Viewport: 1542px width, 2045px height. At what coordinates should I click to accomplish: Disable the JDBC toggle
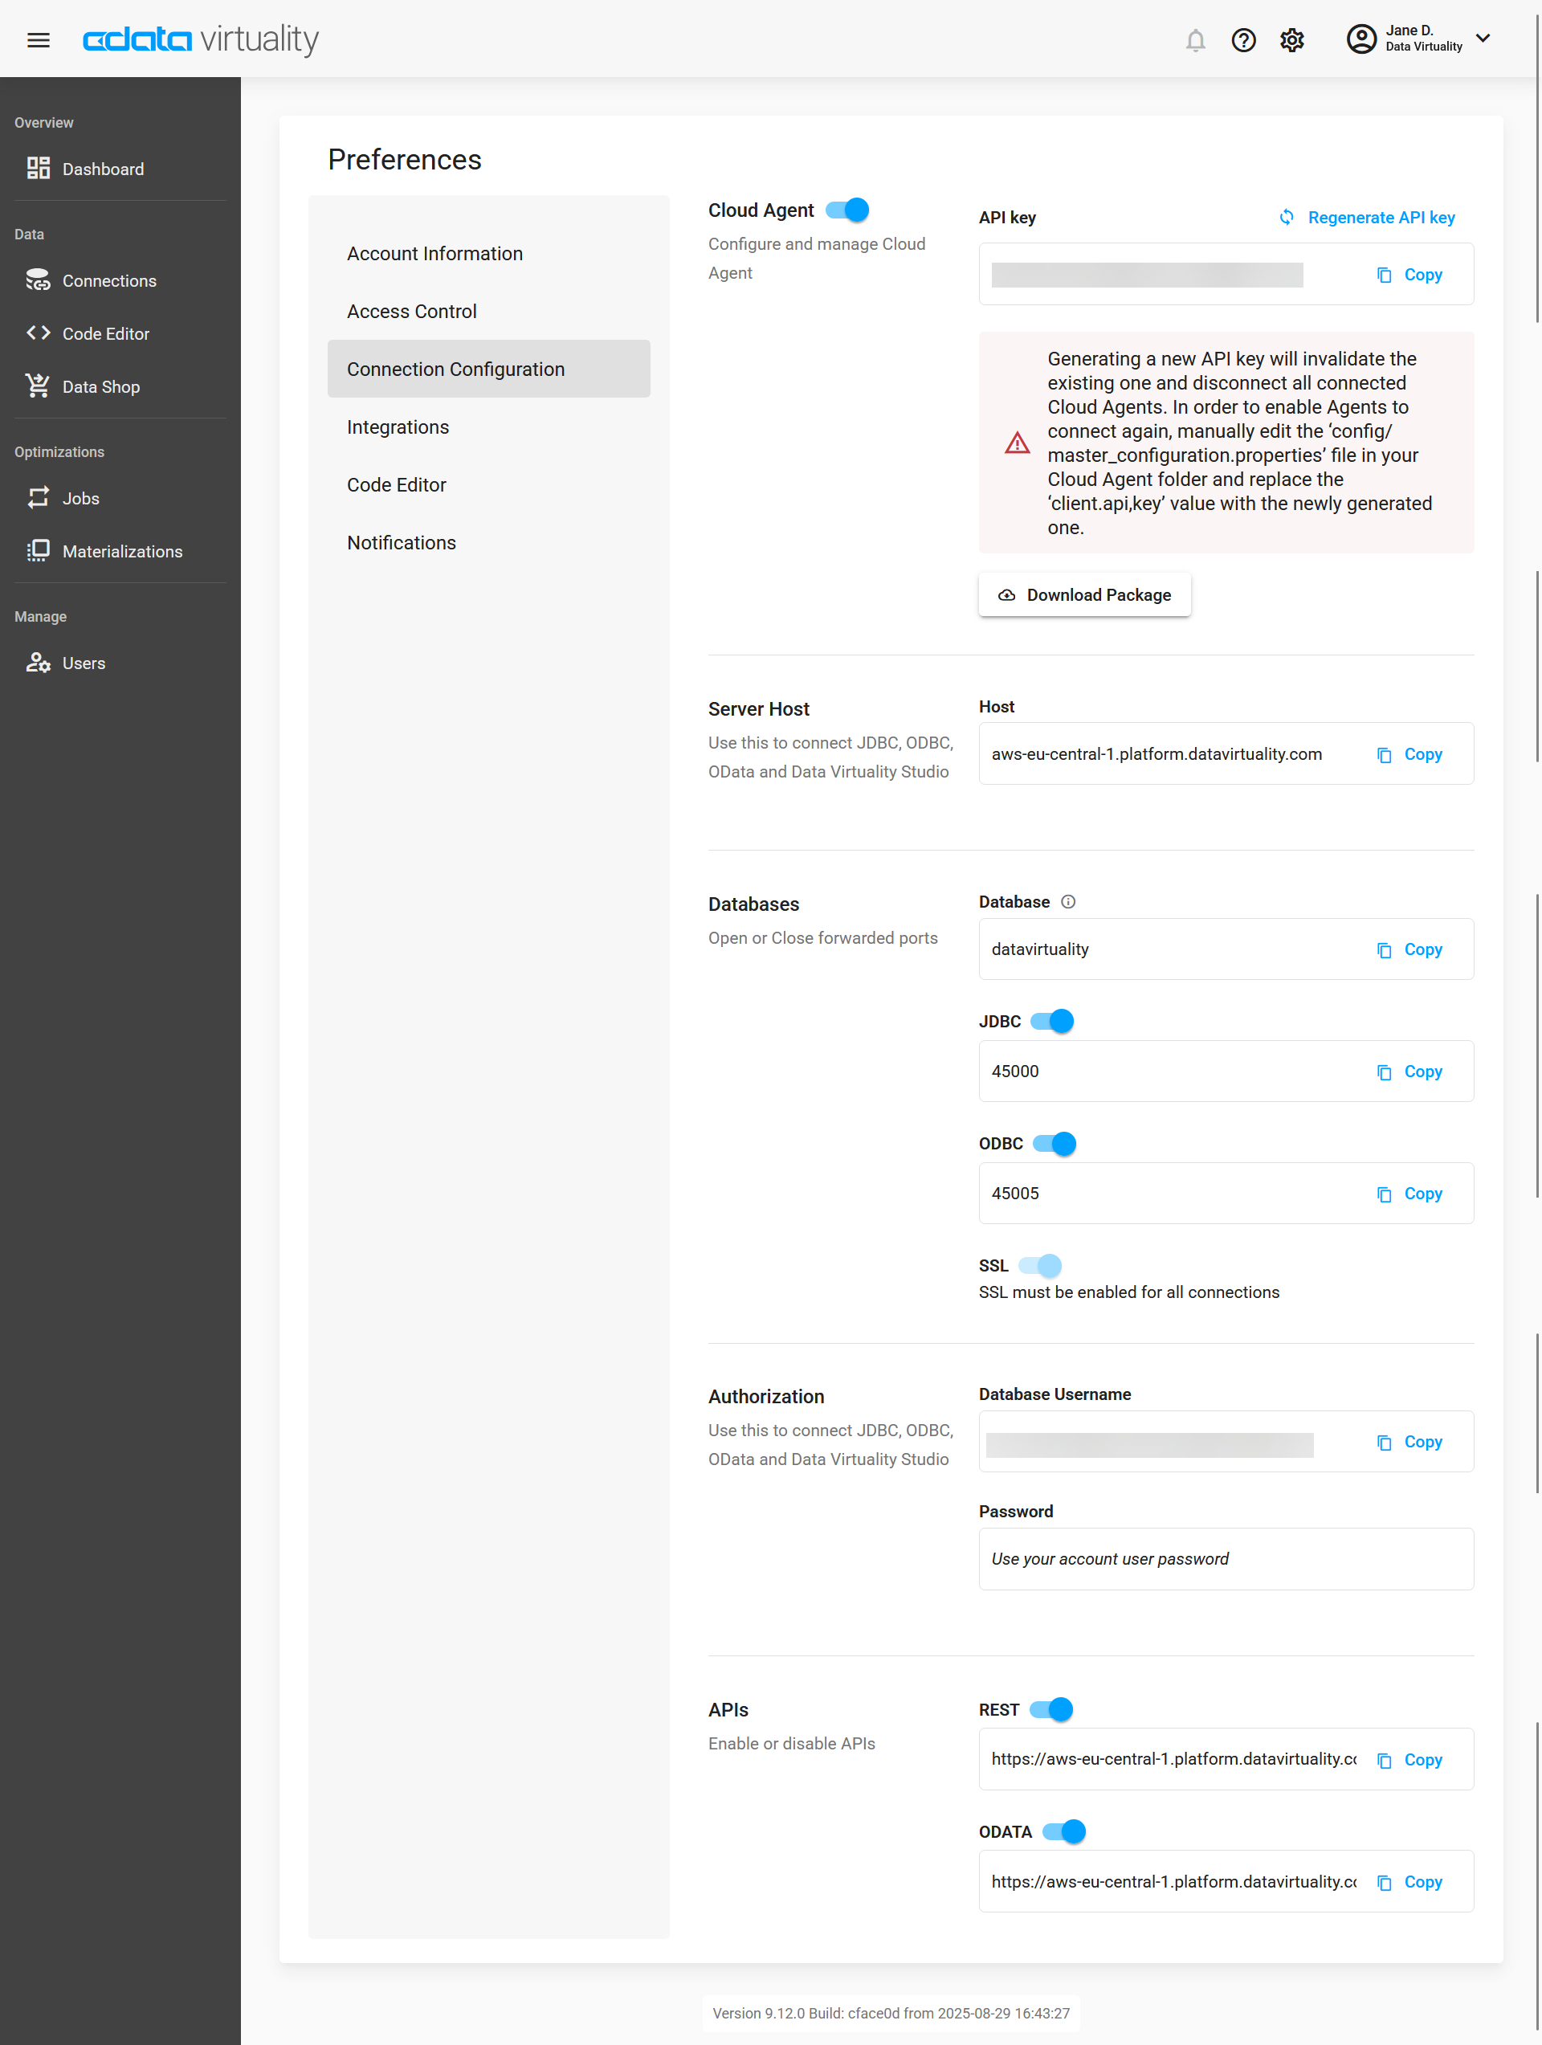pos(1053,1021)
